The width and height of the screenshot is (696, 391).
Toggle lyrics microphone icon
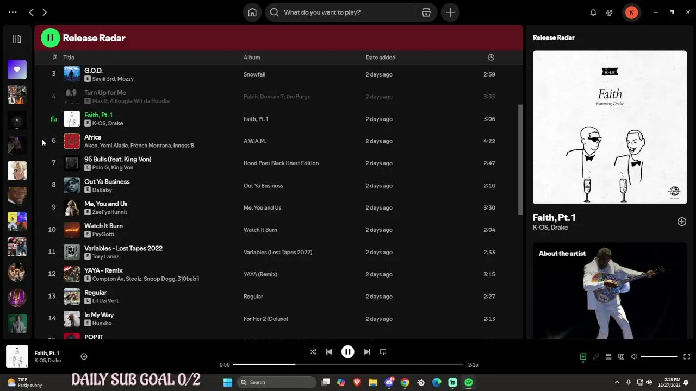coord(596,357)
